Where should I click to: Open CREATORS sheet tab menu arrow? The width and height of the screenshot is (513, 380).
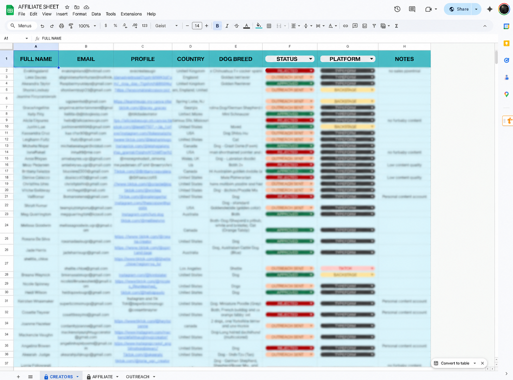[x=77, y=376]
